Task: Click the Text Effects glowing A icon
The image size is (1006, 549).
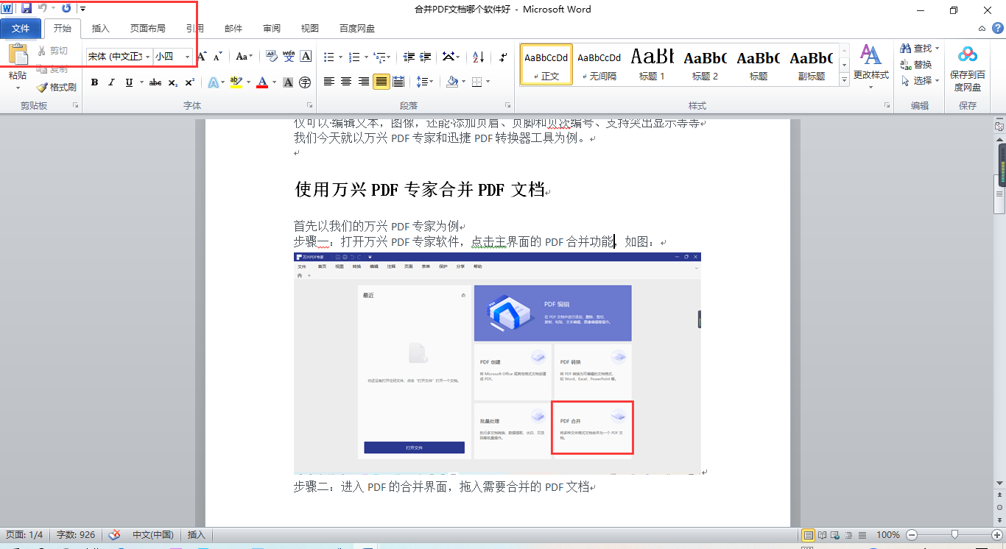Action: pos(213,82)
